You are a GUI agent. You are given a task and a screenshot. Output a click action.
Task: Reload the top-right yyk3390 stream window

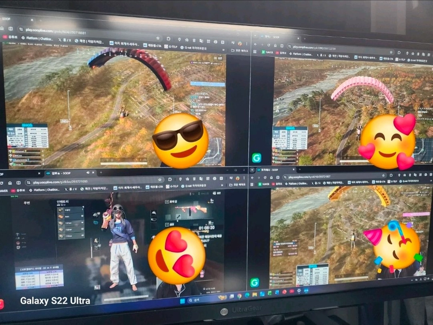[x=268, y=45]
